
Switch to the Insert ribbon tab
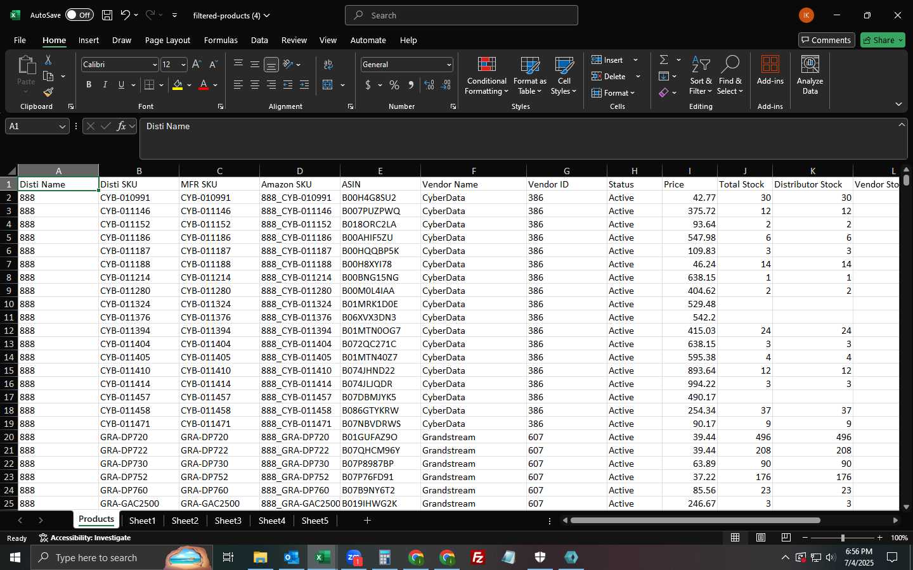89,40
